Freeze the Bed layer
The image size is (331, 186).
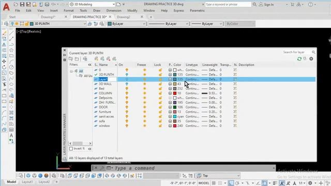tap(145, 88)
